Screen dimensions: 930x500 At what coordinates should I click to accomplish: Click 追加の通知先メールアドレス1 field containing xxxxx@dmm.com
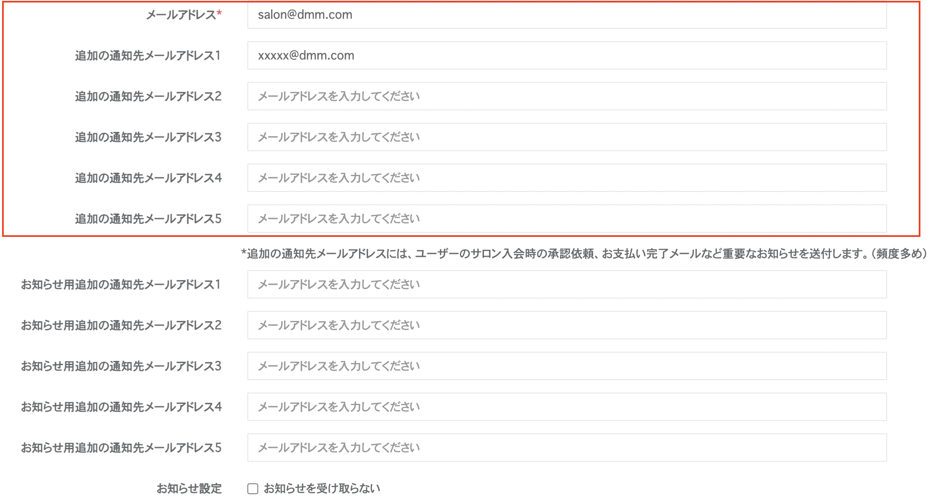tap(566, 55)
